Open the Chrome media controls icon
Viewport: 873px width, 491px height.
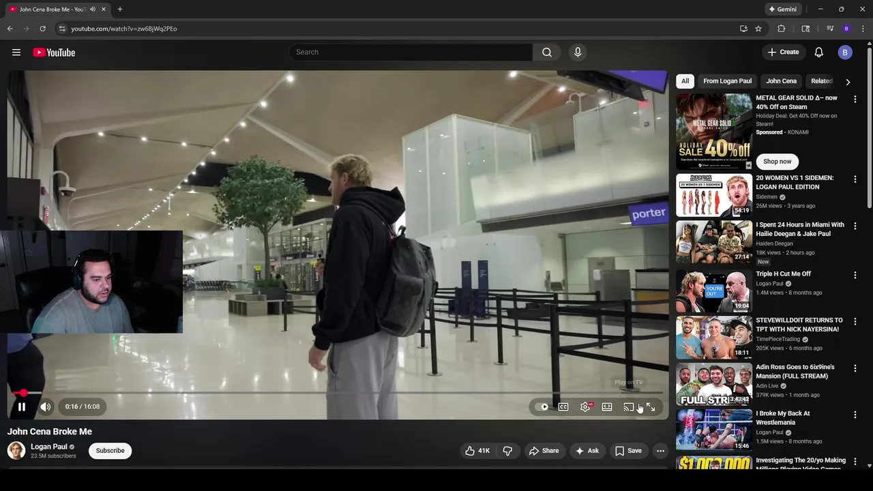830,29
